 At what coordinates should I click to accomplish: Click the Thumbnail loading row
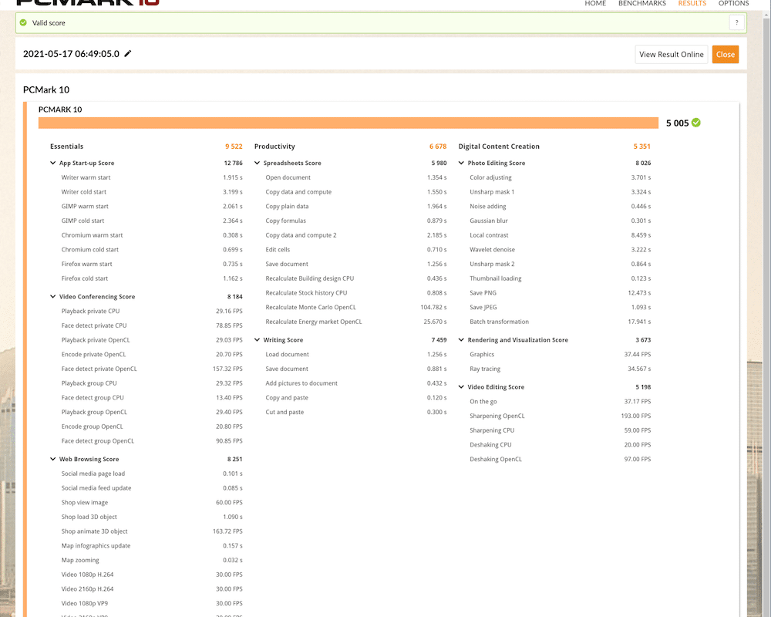pyautogui.click(x=560, y=278)
